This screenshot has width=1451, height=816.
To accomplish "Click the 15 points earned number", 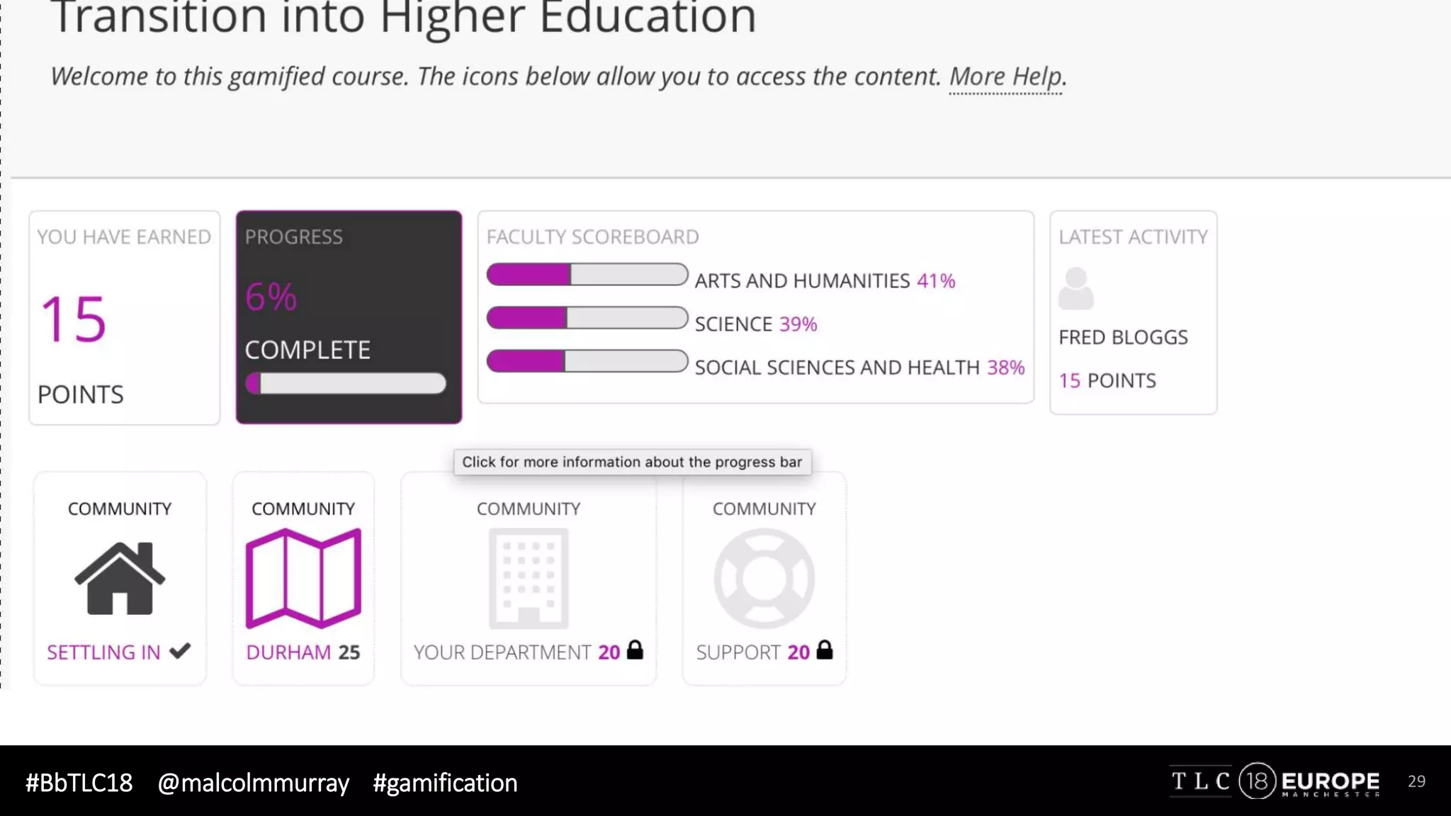I will pos(74,319).
